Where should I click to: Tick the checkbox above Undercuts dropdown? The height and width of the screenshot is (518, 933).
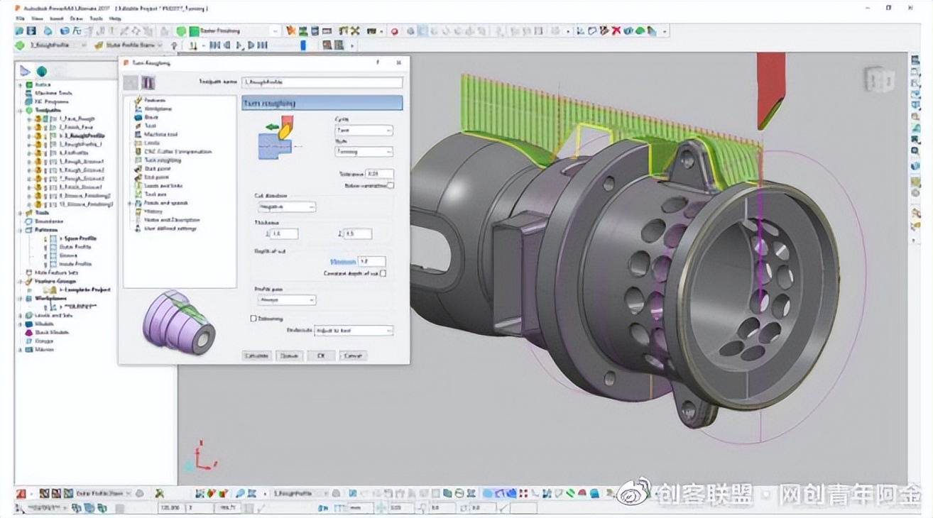click(253, 319)
